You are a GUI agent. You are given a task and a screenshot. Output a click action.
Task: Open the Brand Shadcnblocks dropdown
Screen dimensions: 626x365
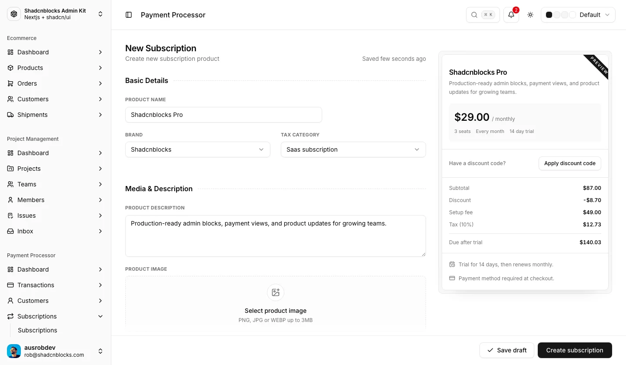coord(198,149)
